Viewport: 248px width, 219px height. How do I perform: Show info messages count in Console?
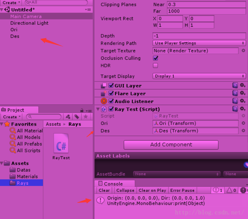(217, 190)
